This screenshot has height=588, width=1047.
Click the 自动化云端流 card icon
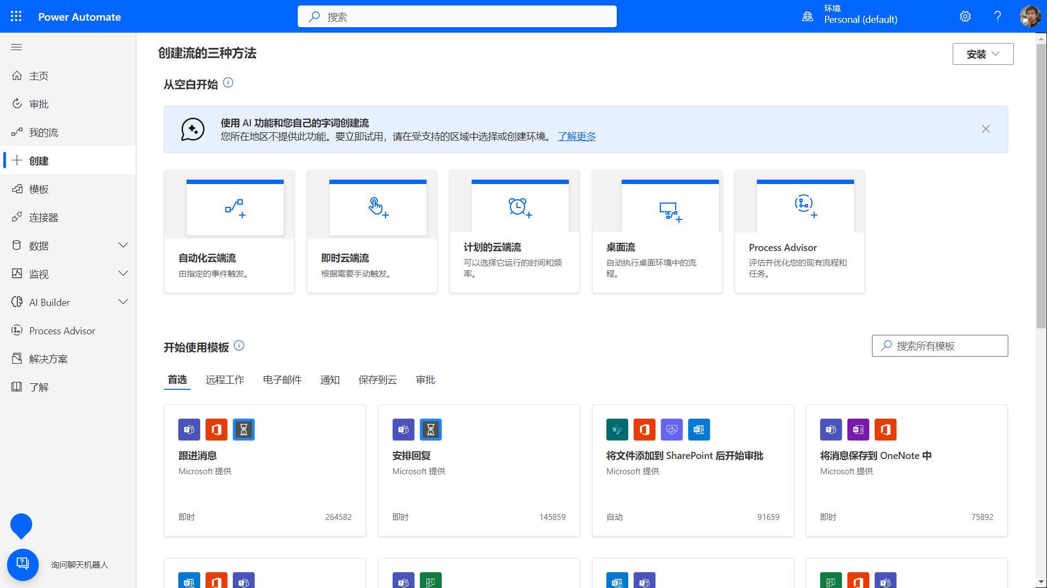point(235,208)
